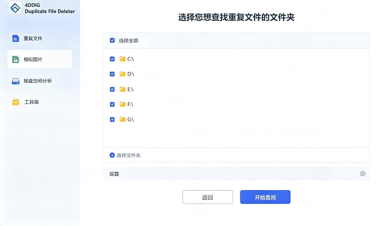Click the 返回 button
392x226 pixels.
pos(208,197)
